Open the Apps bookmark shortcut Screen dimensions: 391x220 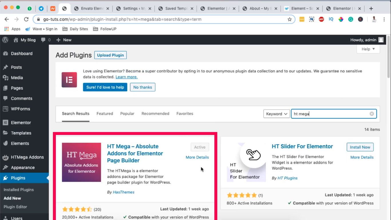click(x=12, y=29)
